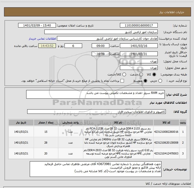The width and height of the screenshot is (194, 188).
Task: Click the buyer notes text box
Action: tap(95, 169)
